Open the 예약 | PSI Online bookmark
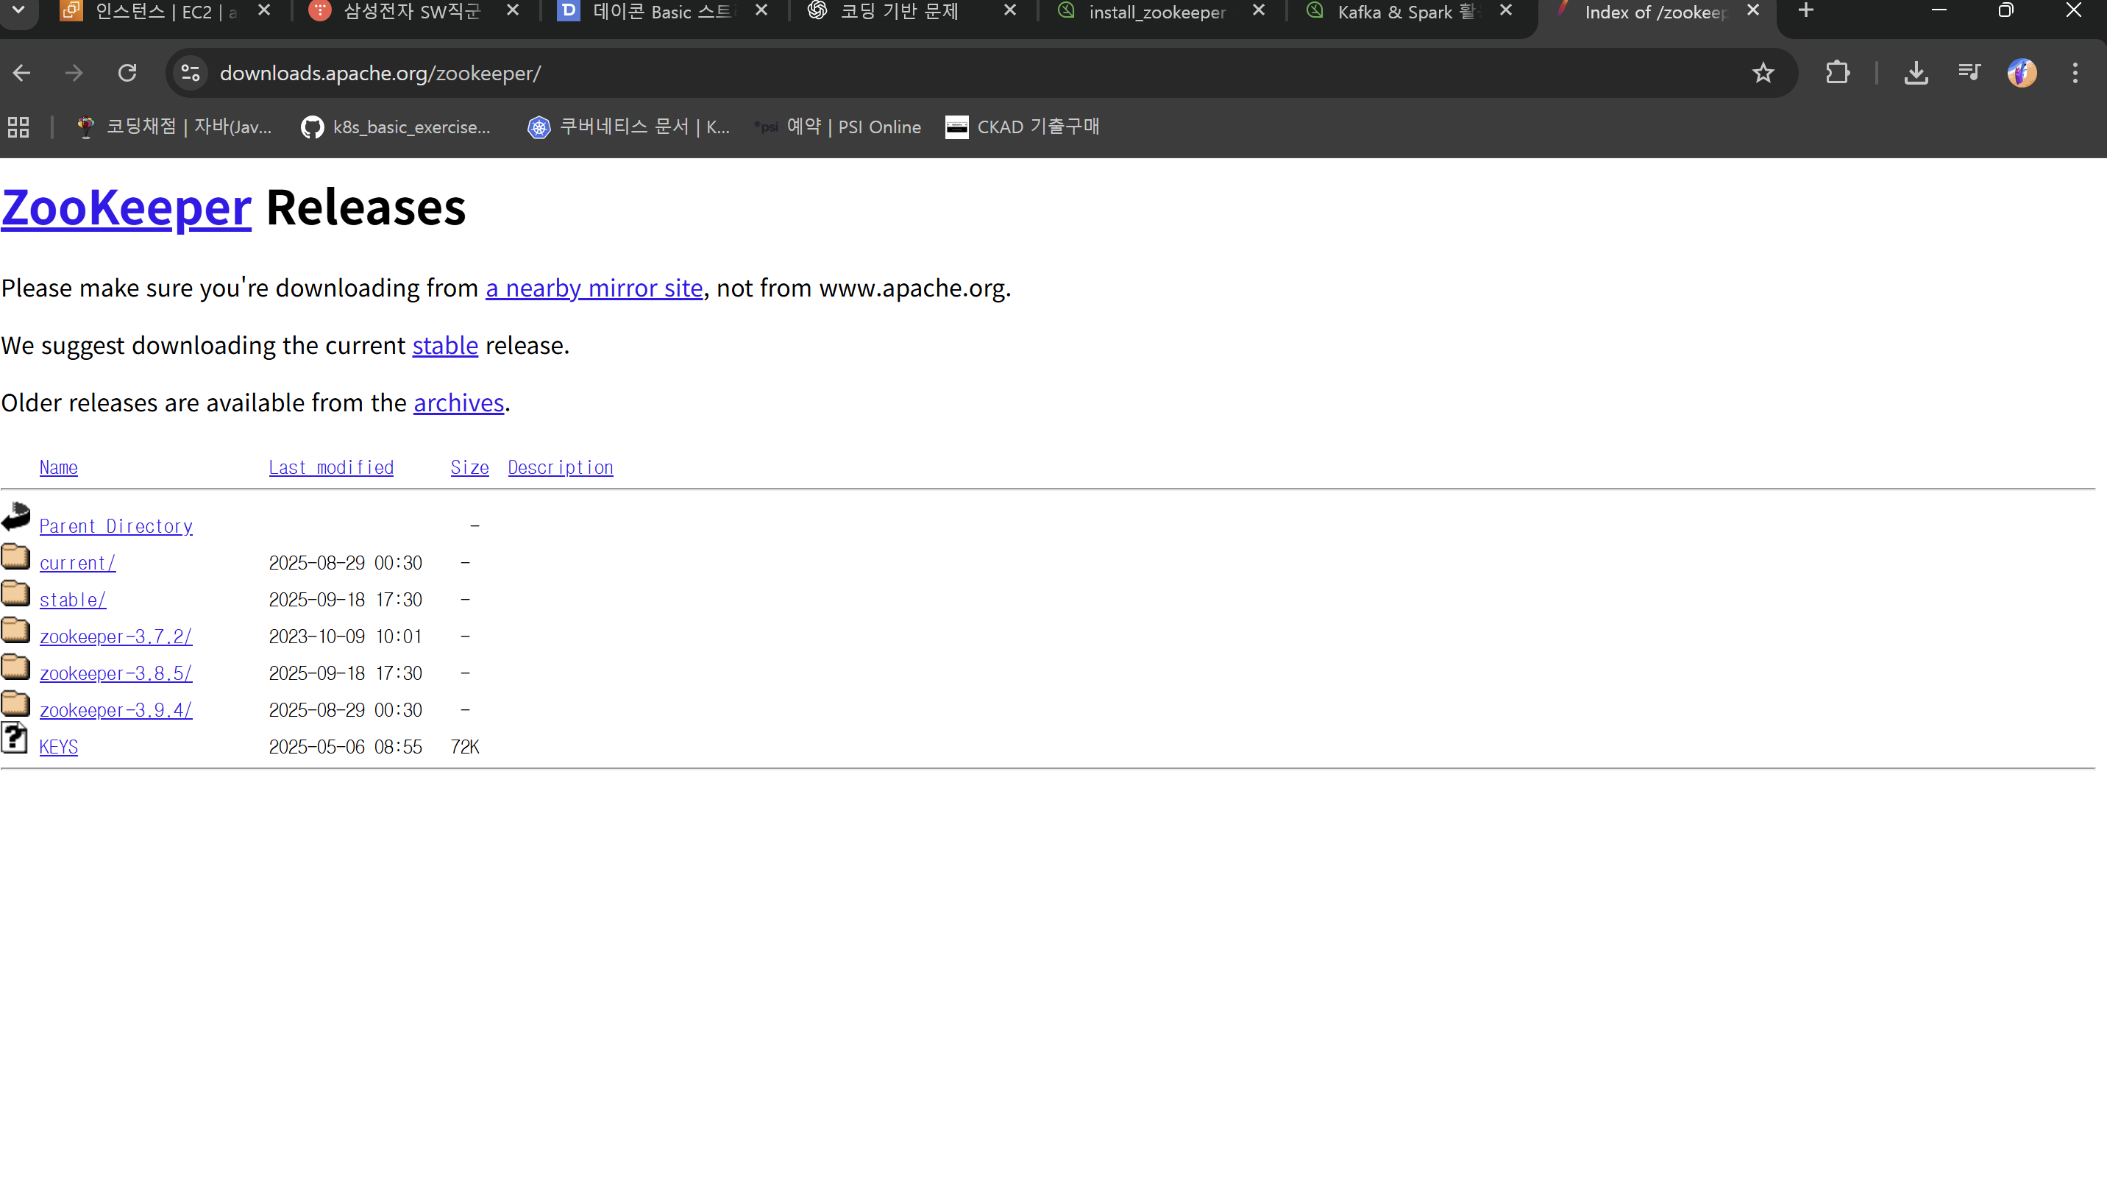Viewport: 2107px width, 1184px height. [837, 127]
